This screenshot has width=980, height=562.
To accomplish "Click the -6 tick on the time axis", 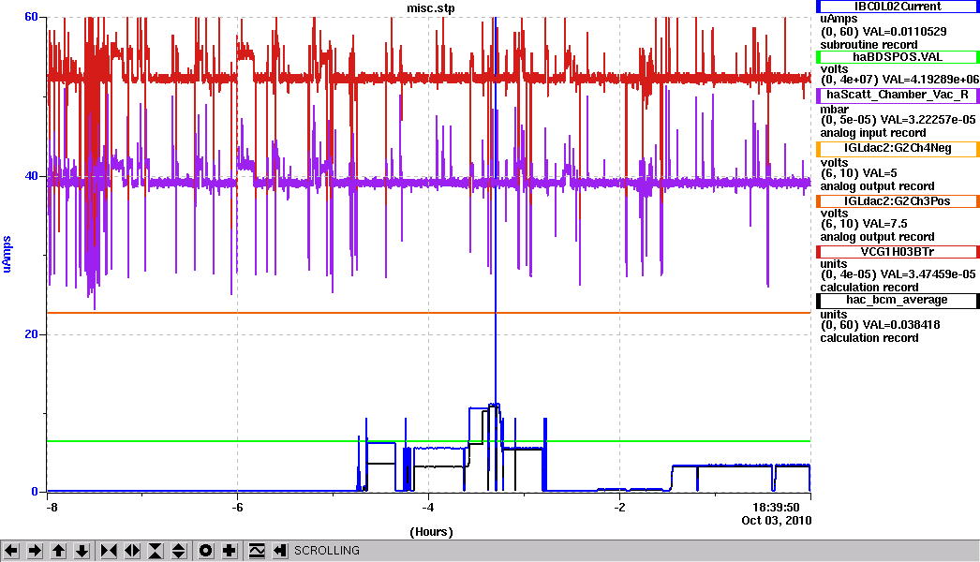I will [x=237, y=508].
